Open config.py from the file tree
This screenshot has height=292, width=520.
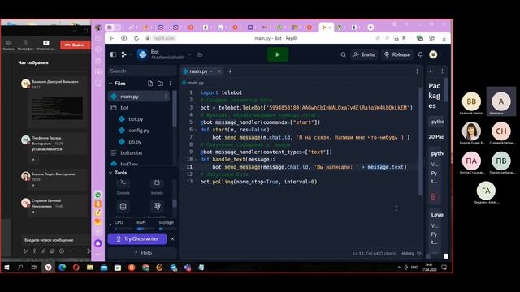[x=139, y=130]
